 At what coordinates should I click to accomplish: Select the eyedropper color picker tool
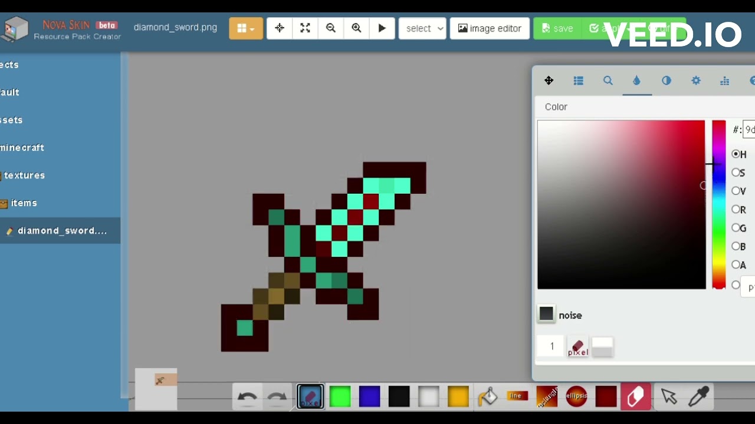(x=698, y=397)
